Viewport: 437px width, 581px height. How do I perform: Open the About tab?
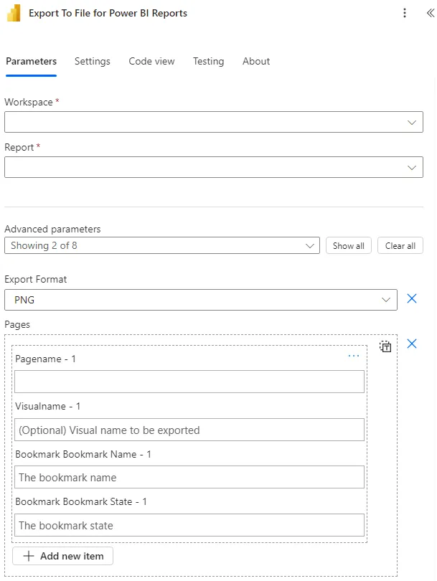[x=255, y=62]
